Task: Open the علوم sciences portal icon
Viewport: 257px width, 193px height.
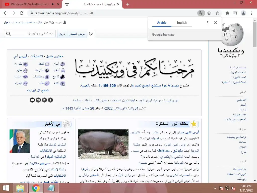Action: [x=25, y=70]
